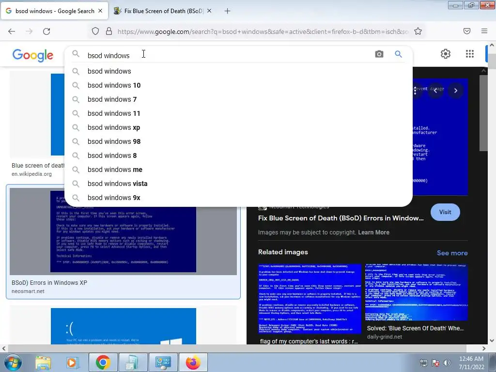
Task: Click See more related images
Action: pyautogui.click(x=452, y=253)
